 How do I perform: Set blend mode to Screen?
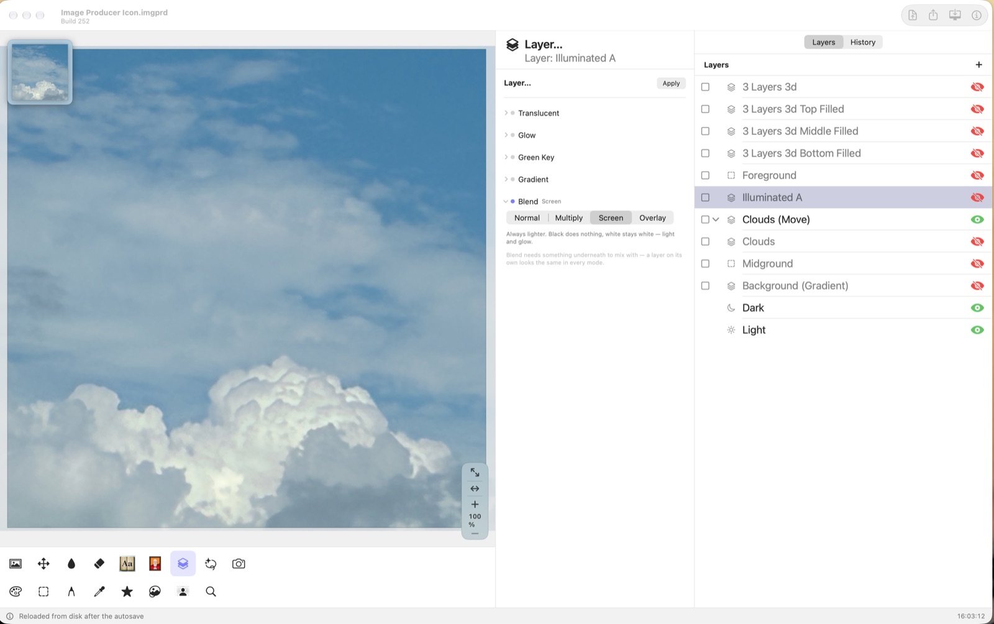611,218
